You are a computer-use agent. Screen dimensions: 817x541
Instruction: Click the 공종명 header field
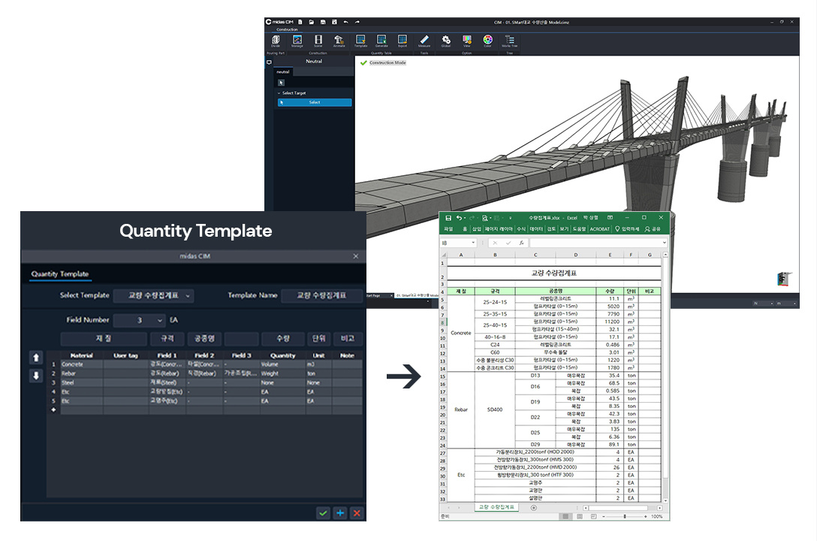pyautogui.click(x=205, y=339)
